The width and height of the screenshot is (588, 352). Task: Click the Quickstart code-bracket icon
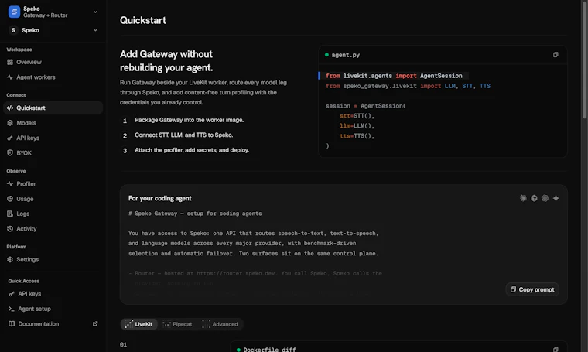10,108
